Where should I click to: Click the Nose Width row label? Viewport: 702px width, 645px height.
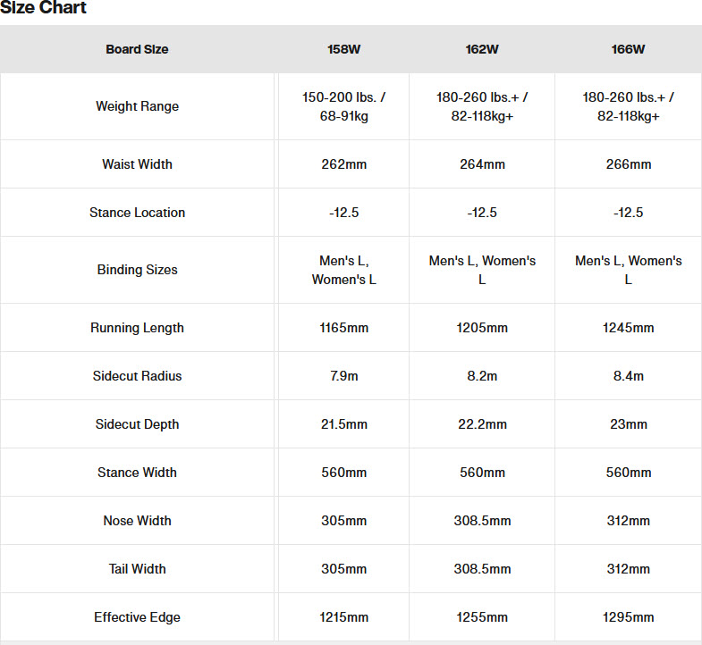tap(137, 521)
